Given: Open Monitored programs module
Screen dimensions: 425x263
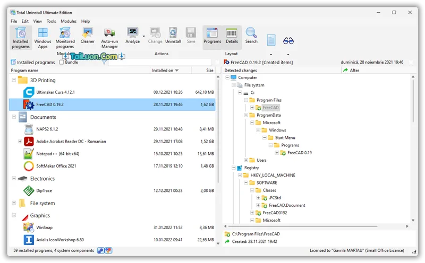Looking at the screenshot, I should pos(65,38).
